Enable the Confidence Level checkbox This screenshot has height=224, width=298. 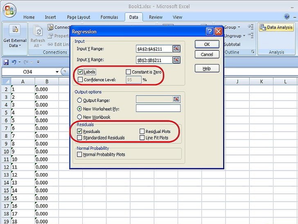80,80
